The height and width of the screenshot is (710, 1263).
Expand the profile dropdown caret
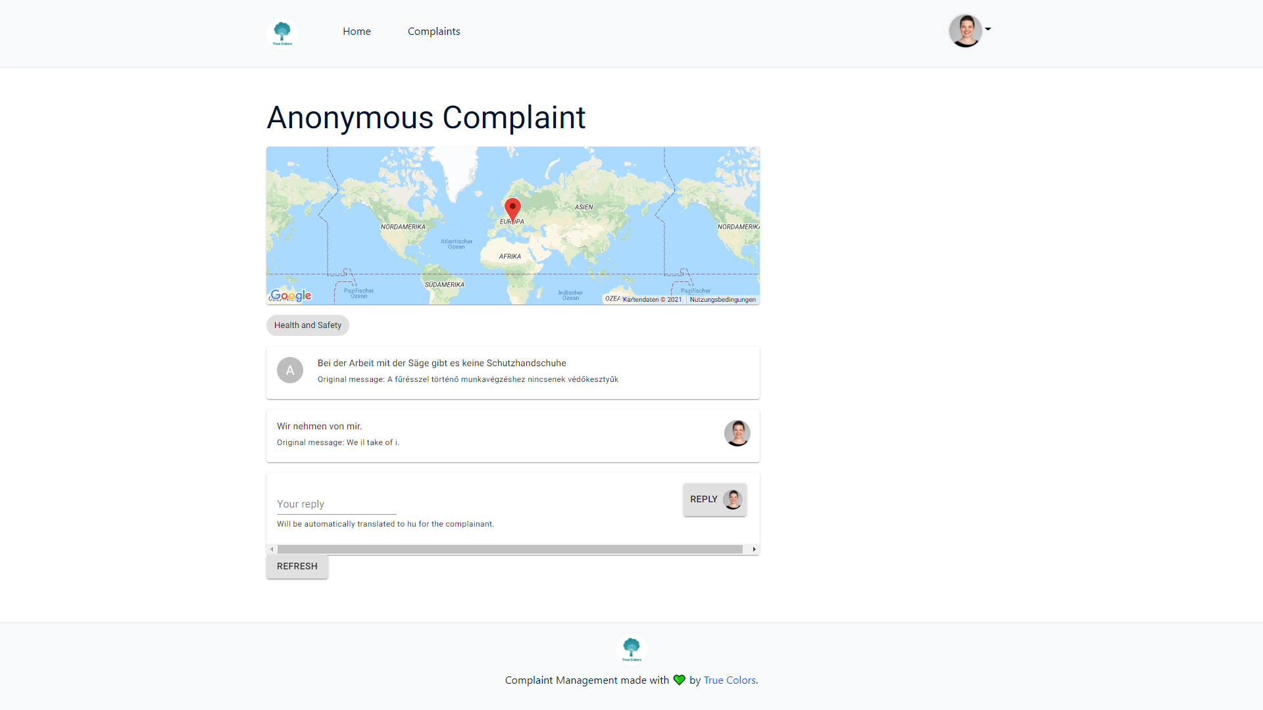[988, 29]
